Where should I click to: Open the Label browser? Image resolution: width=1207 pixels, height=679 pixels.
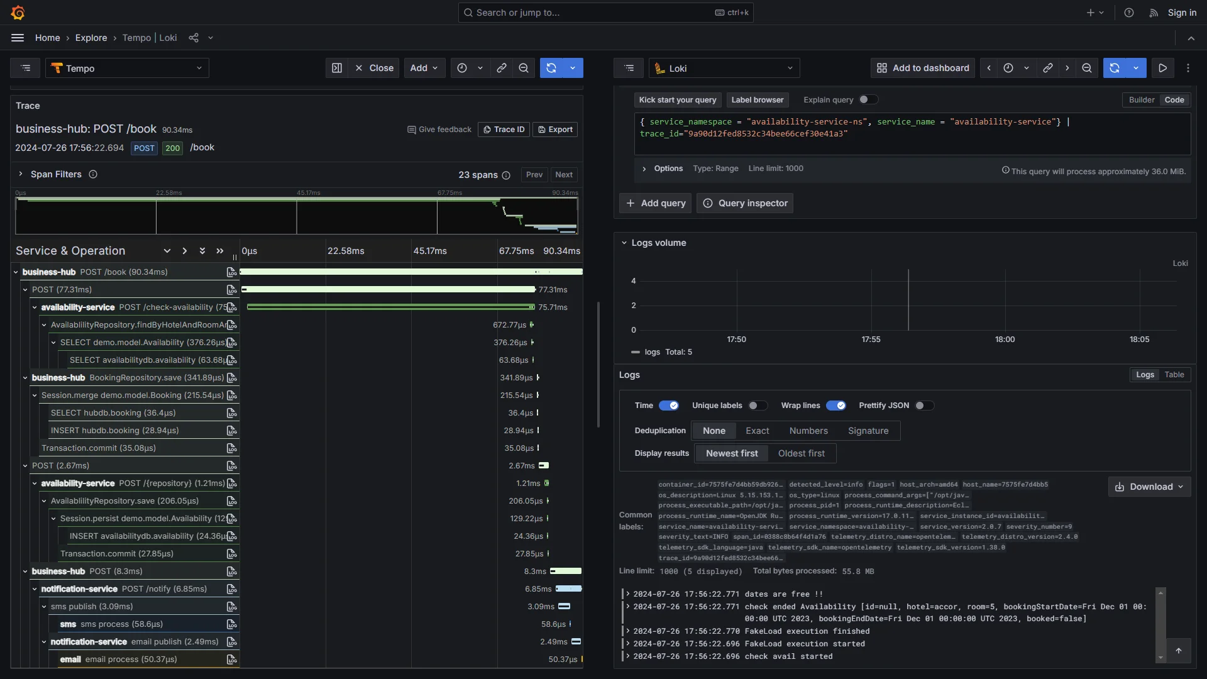click(x=758, y=99)
